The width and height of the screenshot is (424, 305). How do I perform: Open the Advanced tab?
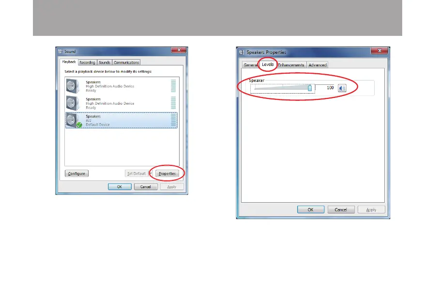pyautogui.click(x=318, y=65)
